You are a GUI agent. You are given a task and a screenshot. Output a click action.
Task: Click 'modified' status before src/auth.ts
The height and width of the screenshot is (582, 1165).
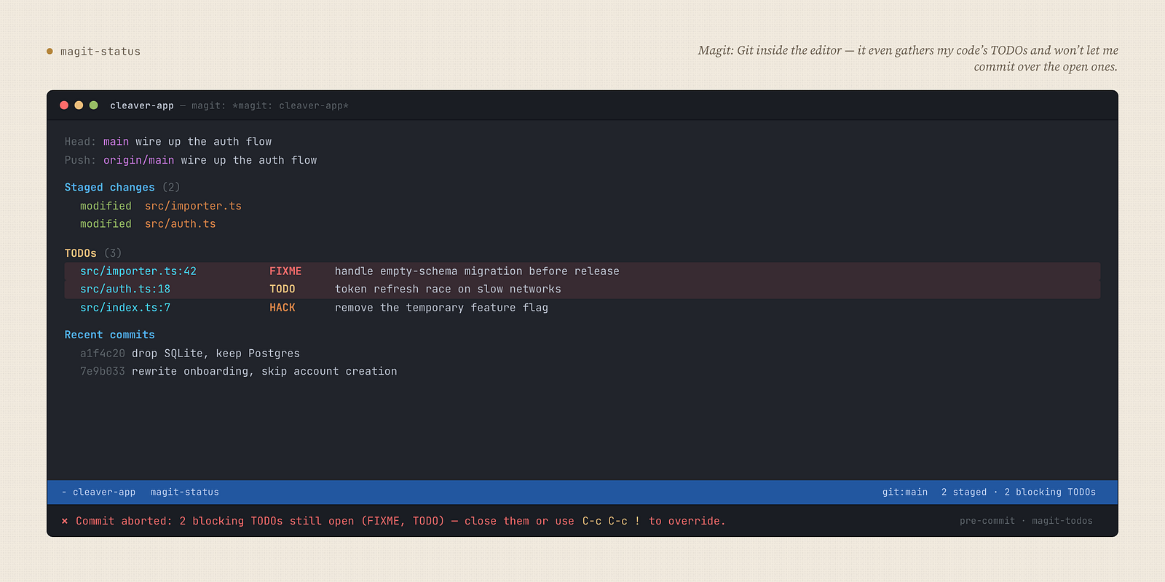106,224
